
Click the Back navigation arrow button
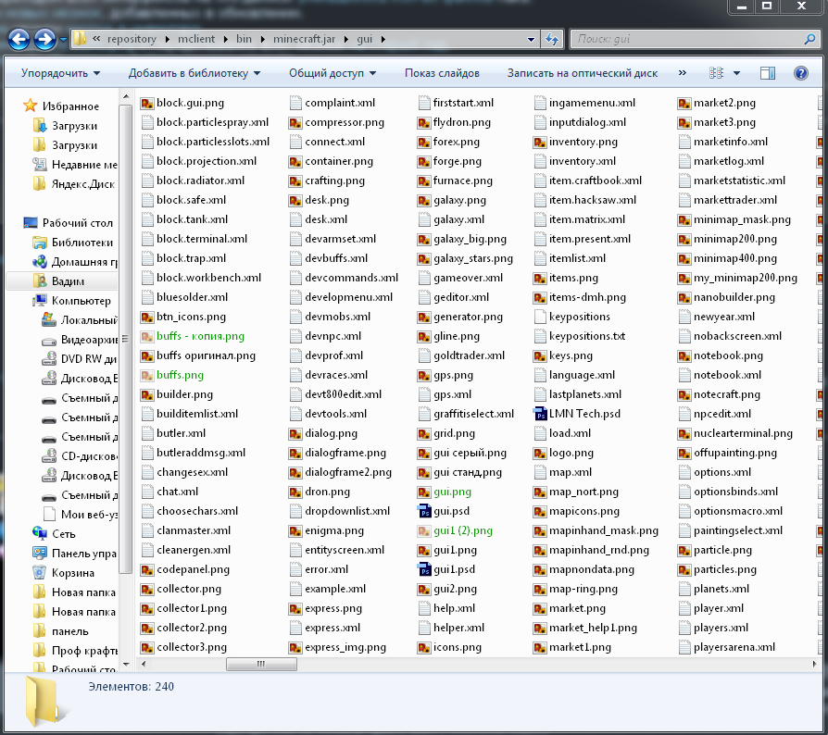[19, 40]
